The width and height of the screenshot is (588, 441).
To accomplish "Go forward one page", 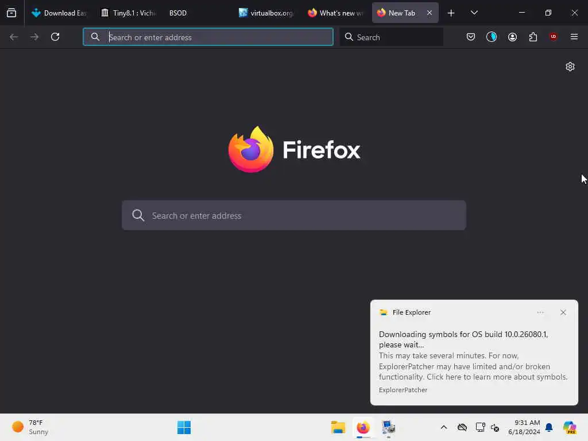I will (34, 37).
